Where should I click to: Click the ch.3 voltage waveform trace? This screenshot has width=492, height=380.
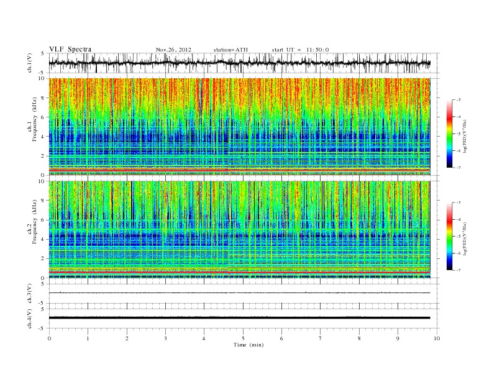pyautogui.click(x=239, y=293)
